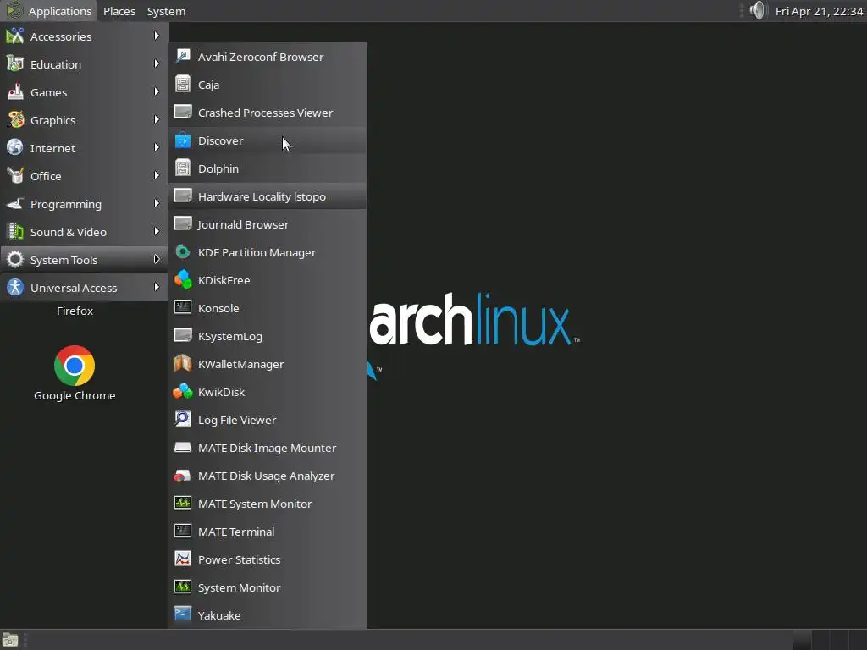
Task: Select the System Tools category
Action: pyautogui.click(x=84, y=259)
